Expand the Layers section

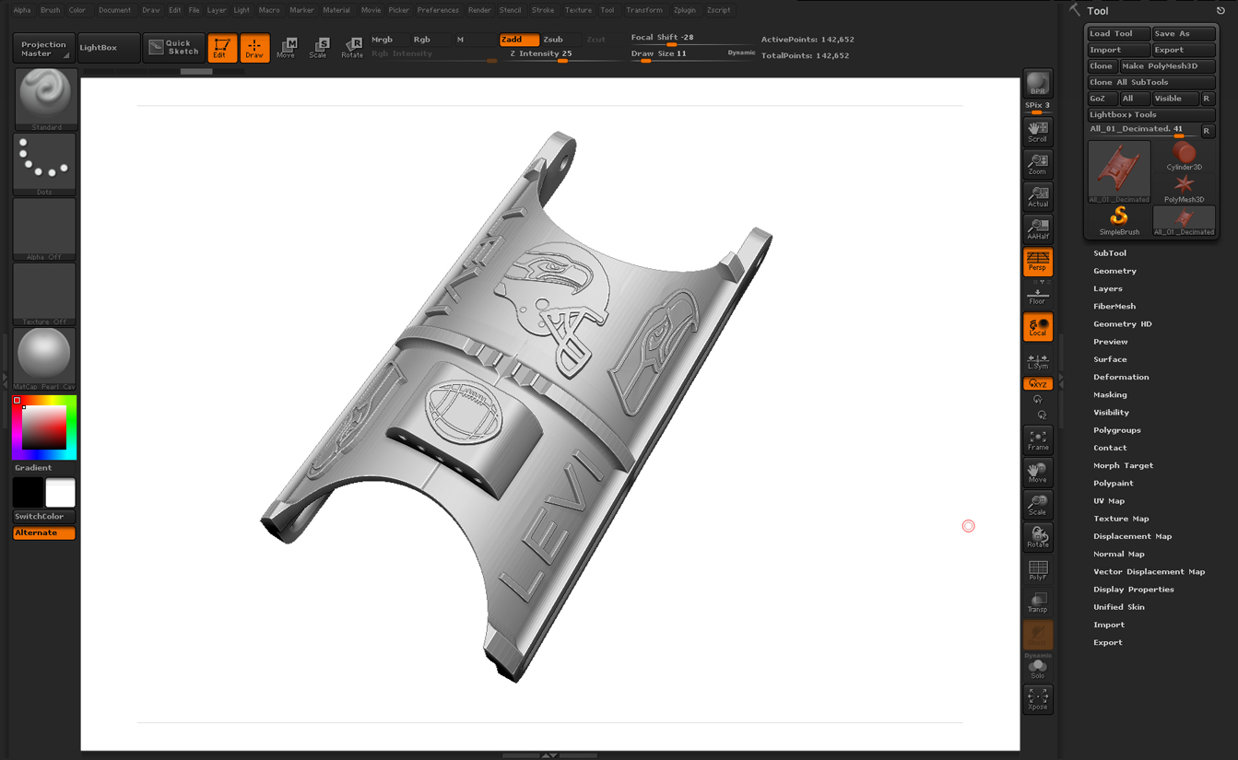(1108, 288)
